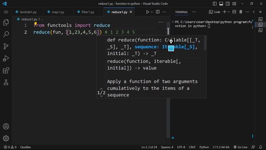Change indentation via Spaces: 4
Screen dimensions: 266x150
tap(167, 147)
